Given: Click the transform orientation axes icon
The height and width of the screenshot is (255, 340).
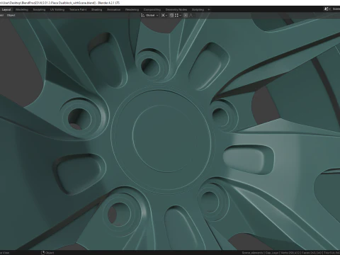Looking at the screenshot, I should click(143, 16).
